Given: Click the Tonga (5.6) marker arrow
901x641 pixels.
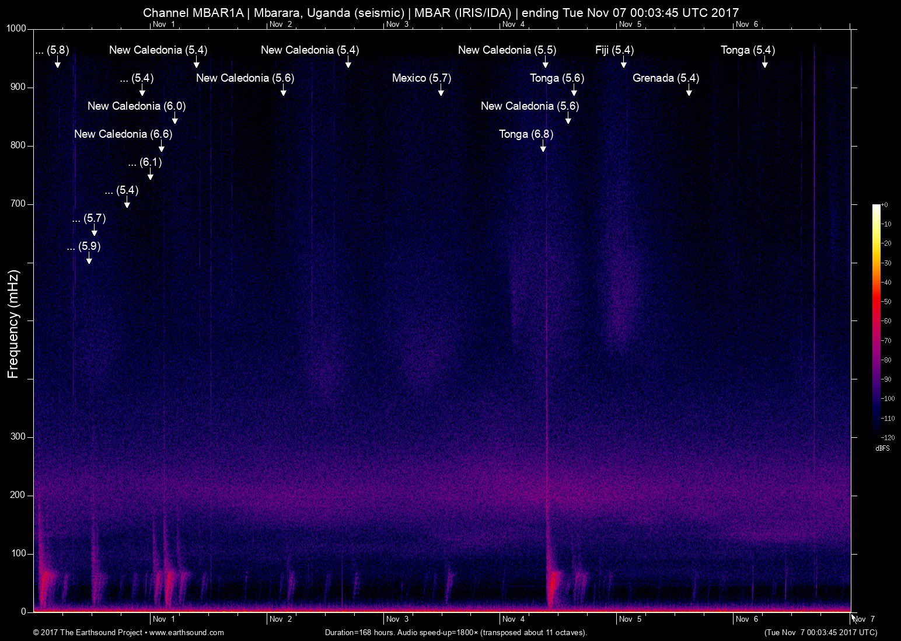Looking at the screenshot, I should click(x=574, y=92).
